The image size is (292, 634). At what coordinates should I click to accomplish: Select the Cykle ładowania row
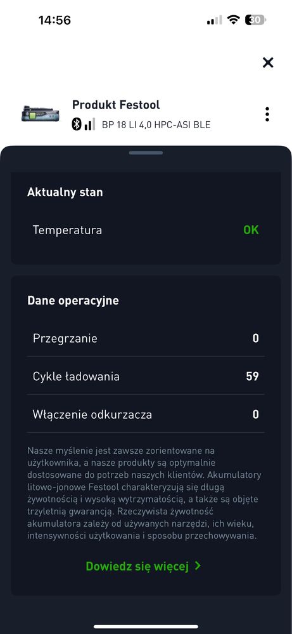pos(146,376)
